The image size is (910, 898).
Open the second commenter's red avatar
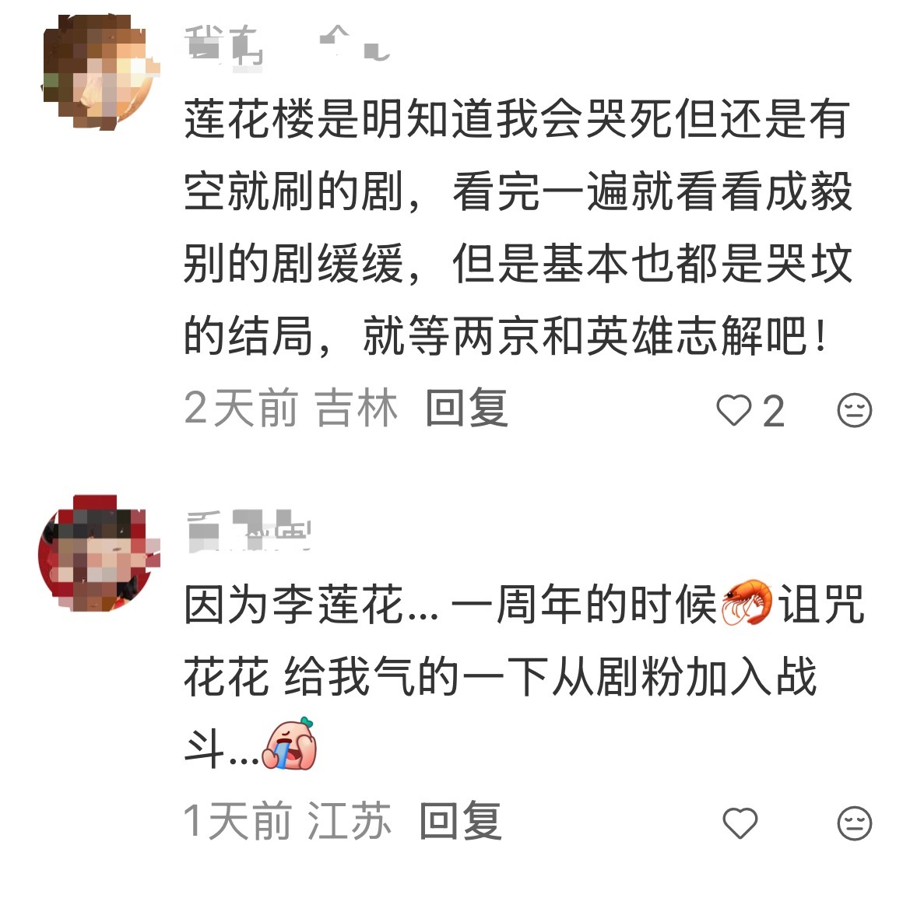99,552
